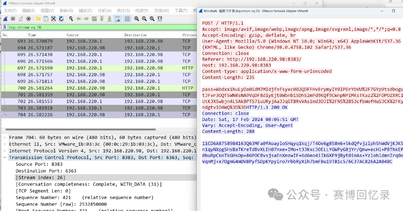Stop the running packet capture
The image size is (403, 211).
click(x=13, y=19)
